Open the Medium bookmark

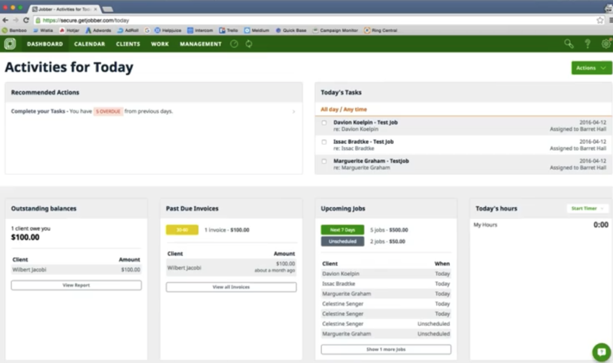(257, 30)
